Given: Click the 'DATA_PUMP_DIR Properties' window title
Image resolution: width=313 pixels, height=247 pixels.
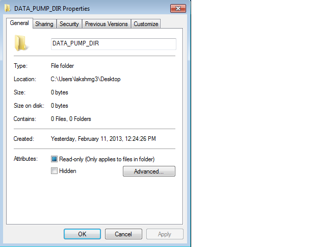Looking at the screenshot, I should tap(52, 9).
